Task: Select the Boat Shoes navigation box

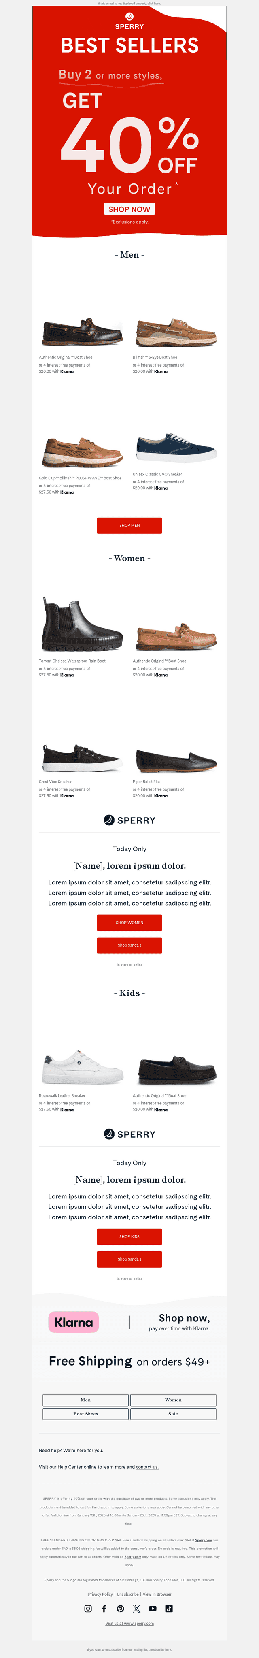Action: pos(85,1413)
